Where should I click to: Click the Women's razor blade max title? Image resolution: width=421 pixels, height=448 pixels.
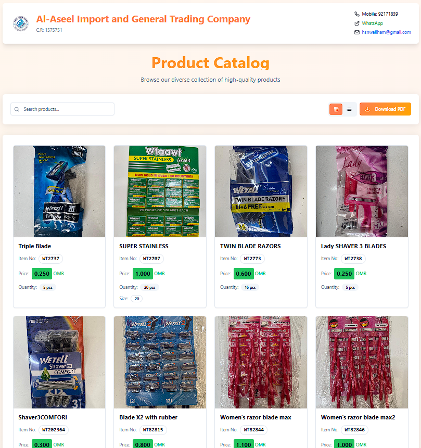click(x=256, y=417)
